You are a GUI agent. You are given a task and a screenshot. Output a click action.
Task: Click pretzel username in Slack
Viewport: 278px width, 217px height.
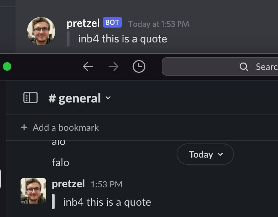pos(68,184)
